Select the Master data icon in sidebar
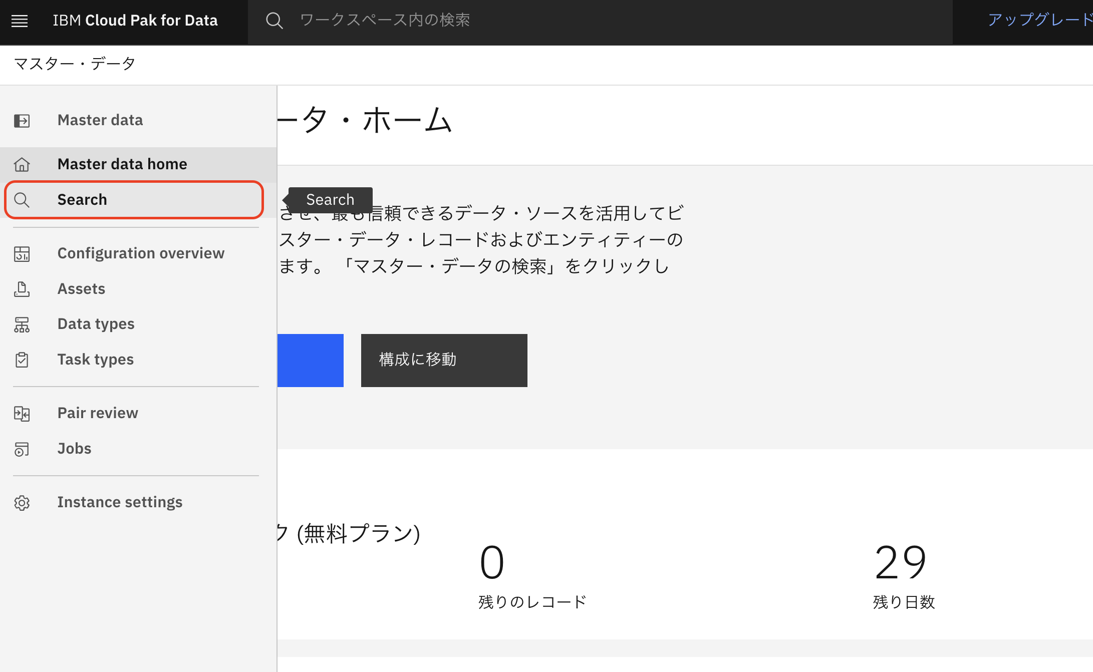 click(x=22, y=120)
